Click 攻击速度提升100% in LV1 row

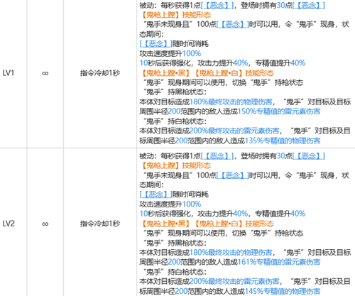click(170, 54)
